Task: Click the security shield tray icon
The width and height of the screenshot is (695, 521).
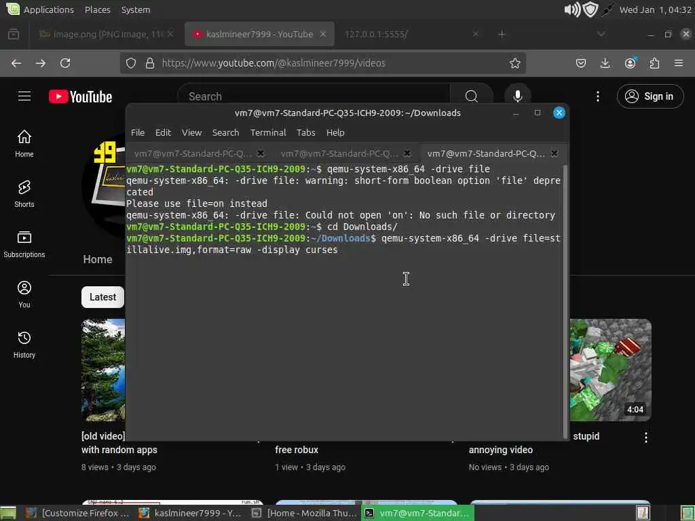Action: [590, 9]
